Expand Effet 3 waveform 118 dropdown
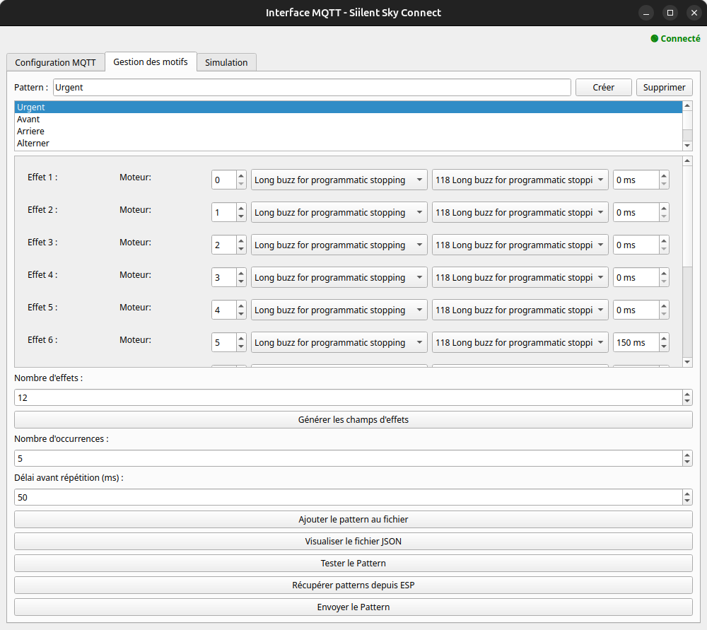Viewport: 707px width, 630px height. (x=520, y=245)
